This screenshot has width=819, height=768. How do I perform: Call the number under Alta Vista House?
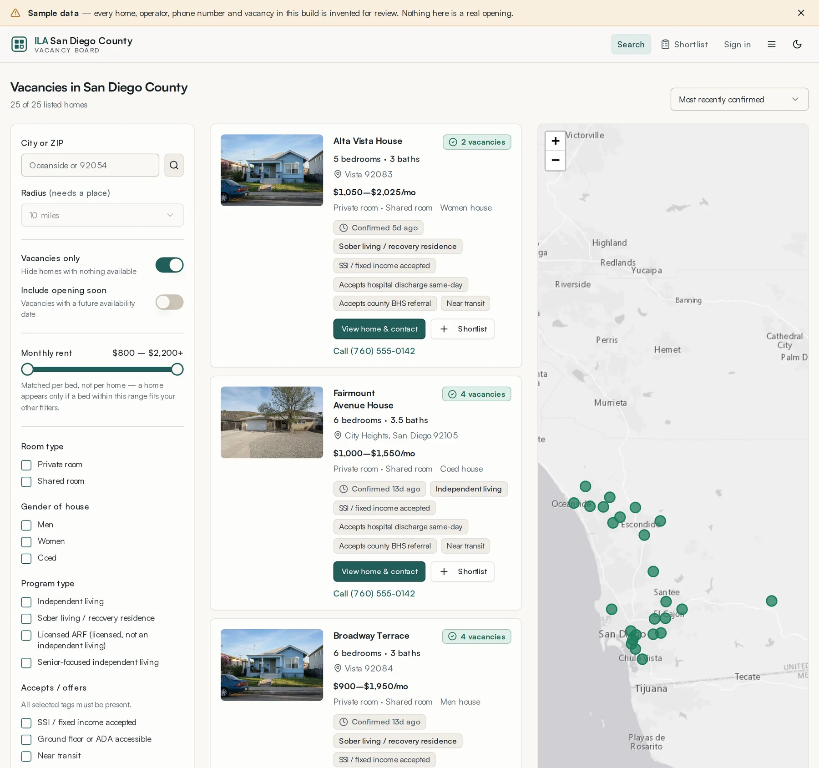pyautogui.click(x=374, y=351)
